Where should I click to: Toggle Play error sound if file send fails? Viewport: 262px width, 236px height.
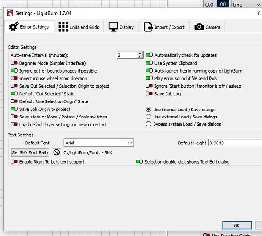pos(149,78)
